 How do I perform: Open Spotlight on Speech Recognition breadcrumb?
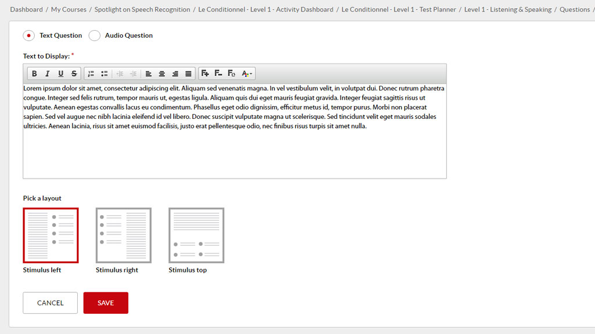coord(142,9)
